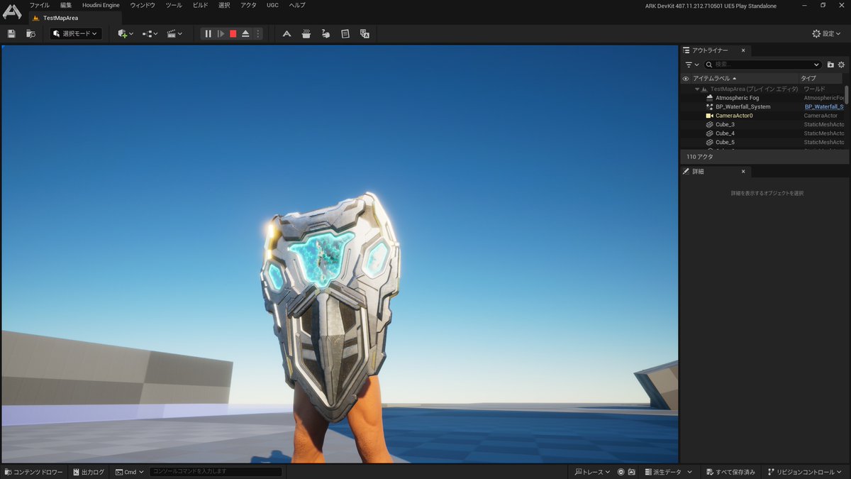Open outliner settings gear

coord(842,65)
